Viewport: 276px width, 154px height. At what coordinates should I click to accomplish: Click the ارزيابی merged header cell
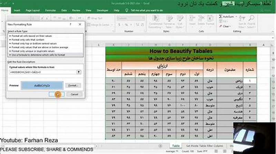click(x=162, y=66)
